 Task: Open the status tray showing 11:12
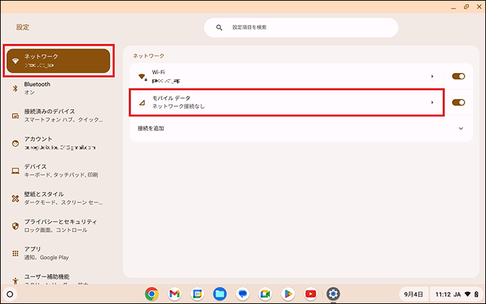457,294
